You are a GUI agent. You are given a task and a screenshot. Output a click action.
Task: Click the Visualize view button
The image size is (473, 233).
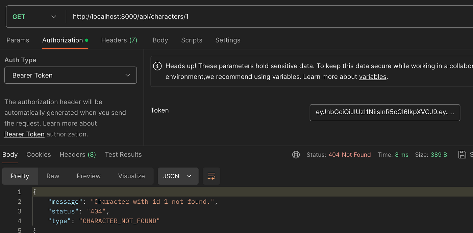[x=131, y=176]
